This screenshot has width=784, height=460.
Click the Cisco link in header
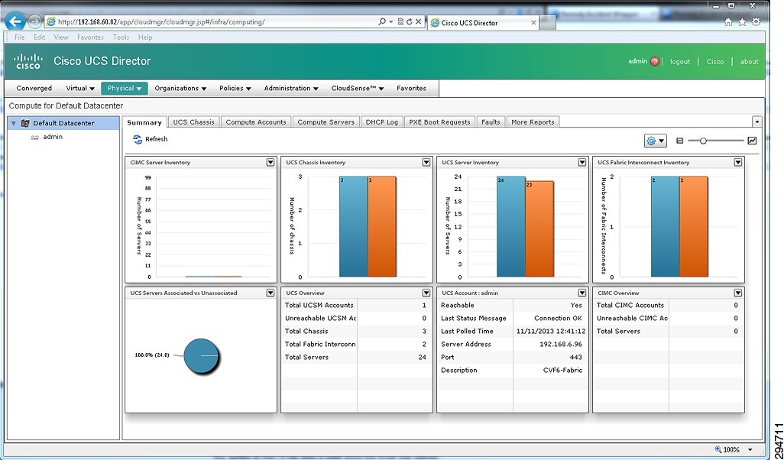pyautogui.click(x=715, y=61)
